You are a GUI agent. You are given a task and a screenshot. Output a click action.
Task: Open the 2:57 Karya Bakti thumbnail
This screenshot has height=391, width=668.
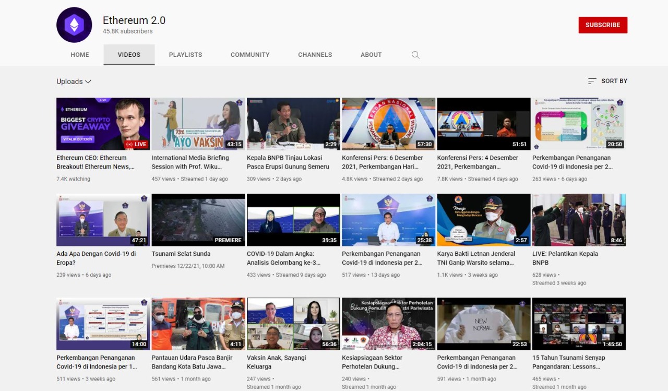(x=484, y=220)
